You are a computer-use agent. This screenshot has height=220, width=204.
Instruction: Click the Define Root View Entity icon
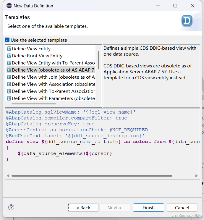point(9,56)
